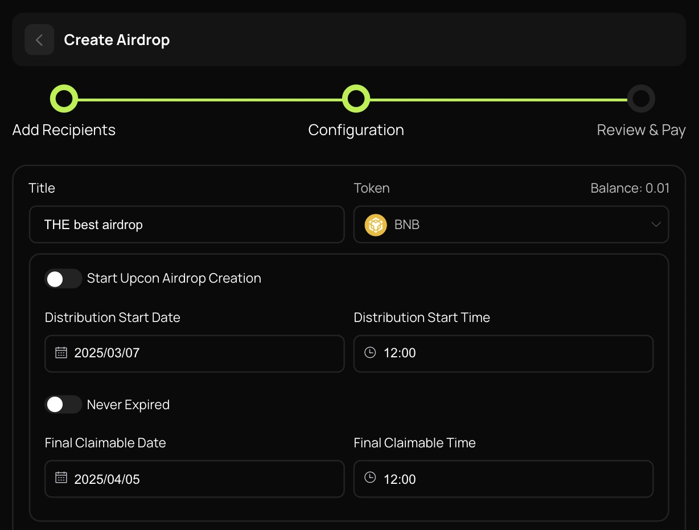
Task: Click the Configuration step label
Action: (356, 130)
